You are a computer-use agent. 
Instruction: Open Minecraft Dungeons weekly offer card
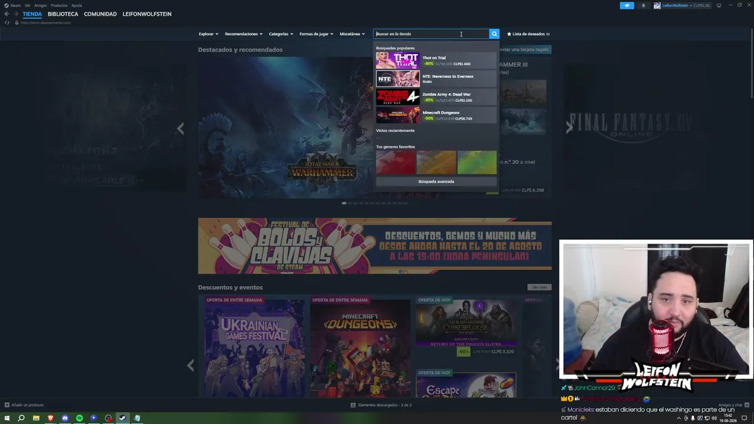(360, 347)
